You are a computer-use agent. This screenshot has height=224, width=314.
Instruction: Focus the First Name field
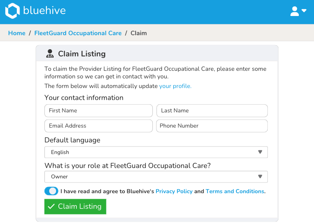98,110
